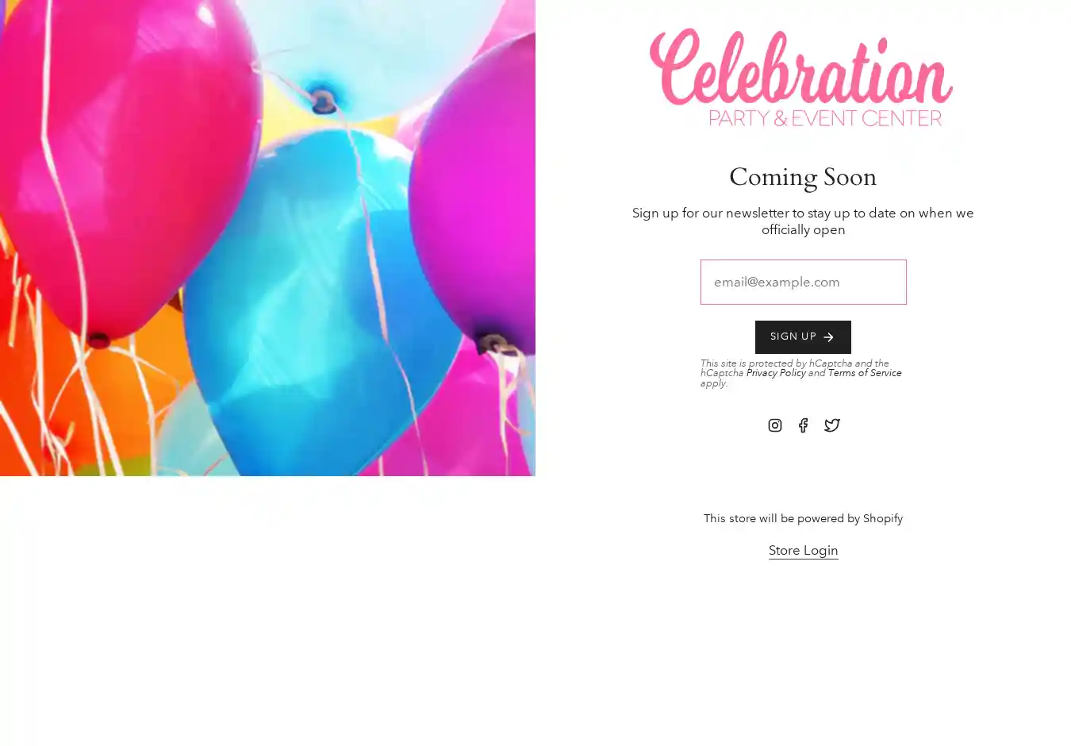Open the Twitter bird icon

point(831,425)
